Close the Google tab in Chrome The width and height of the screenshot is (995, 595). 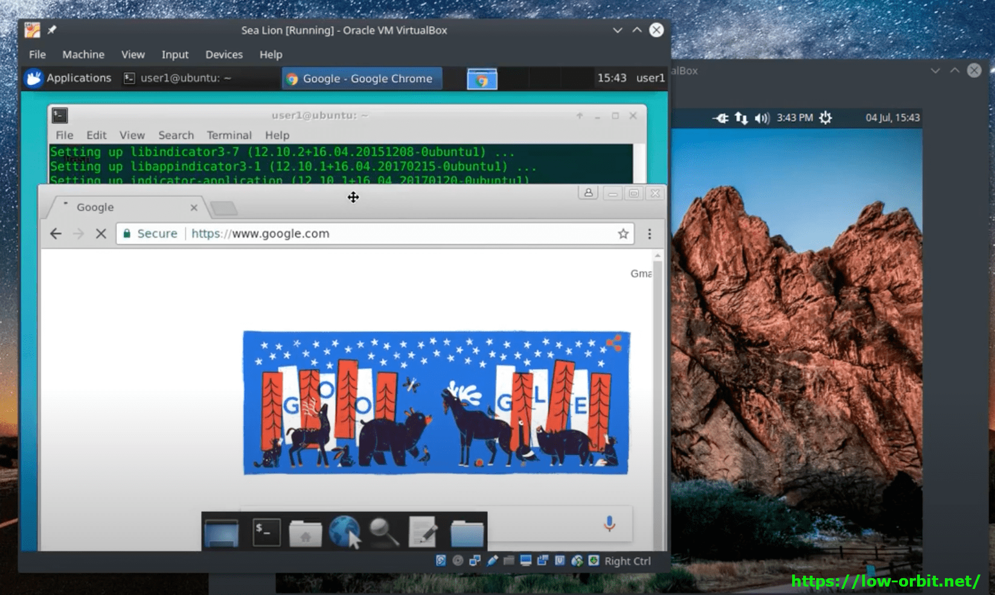(194, 208)
